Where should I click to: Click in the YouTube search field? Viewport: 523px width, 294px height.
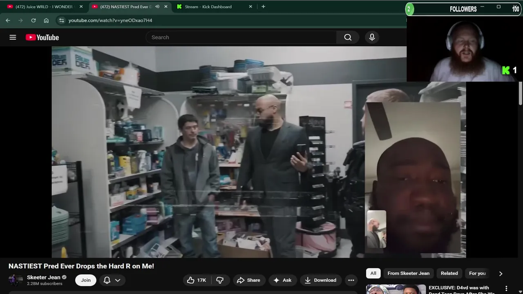[241, 37]
